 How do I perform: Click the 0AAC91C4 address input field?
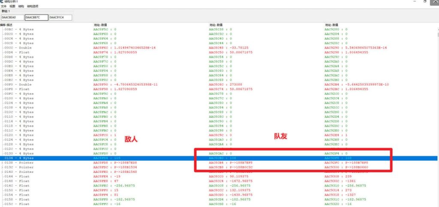point(60,18)
